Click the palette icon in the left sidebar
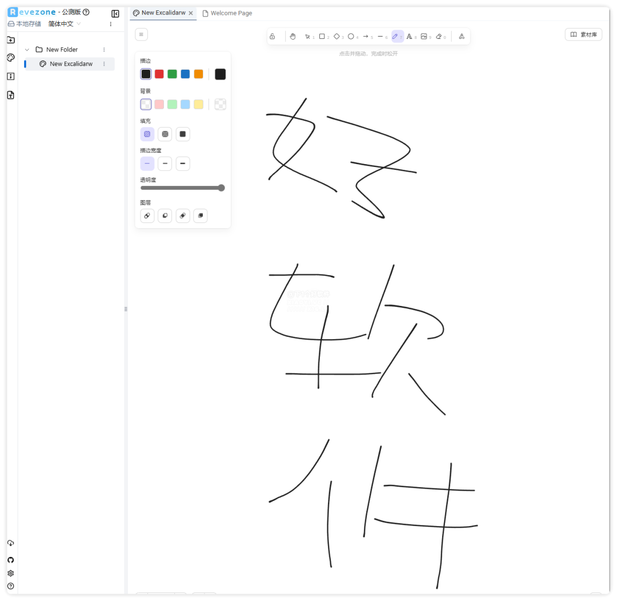The width and height of the screenshot is (617, 601). click(x=10, y=57)
